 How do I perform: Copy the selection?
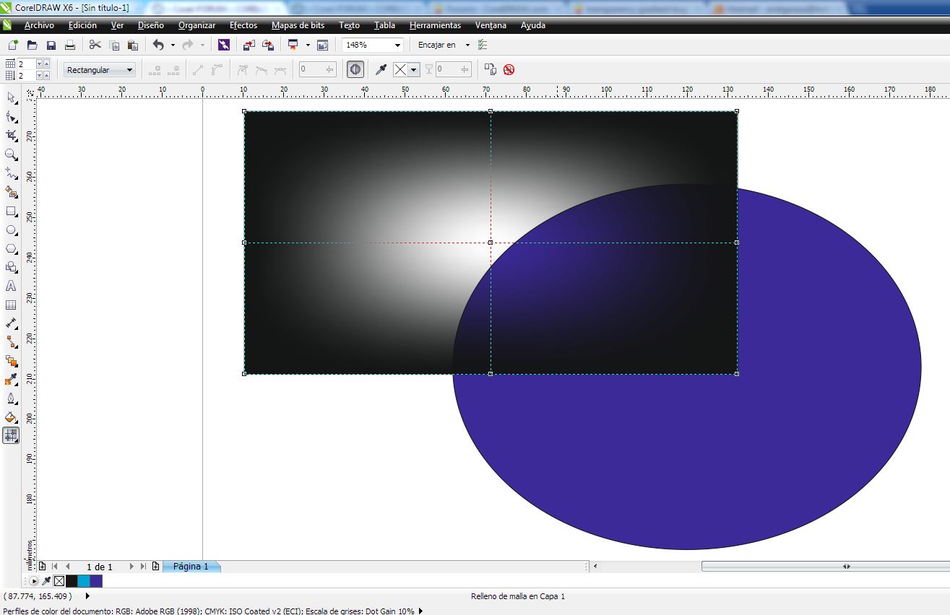tap(114, 45)
